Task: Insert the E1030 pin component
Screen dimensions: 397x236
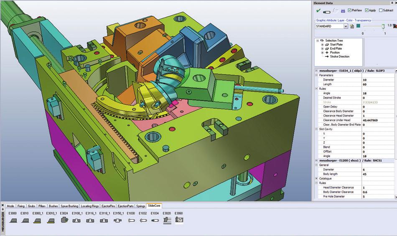Action: tap(131, 221)
